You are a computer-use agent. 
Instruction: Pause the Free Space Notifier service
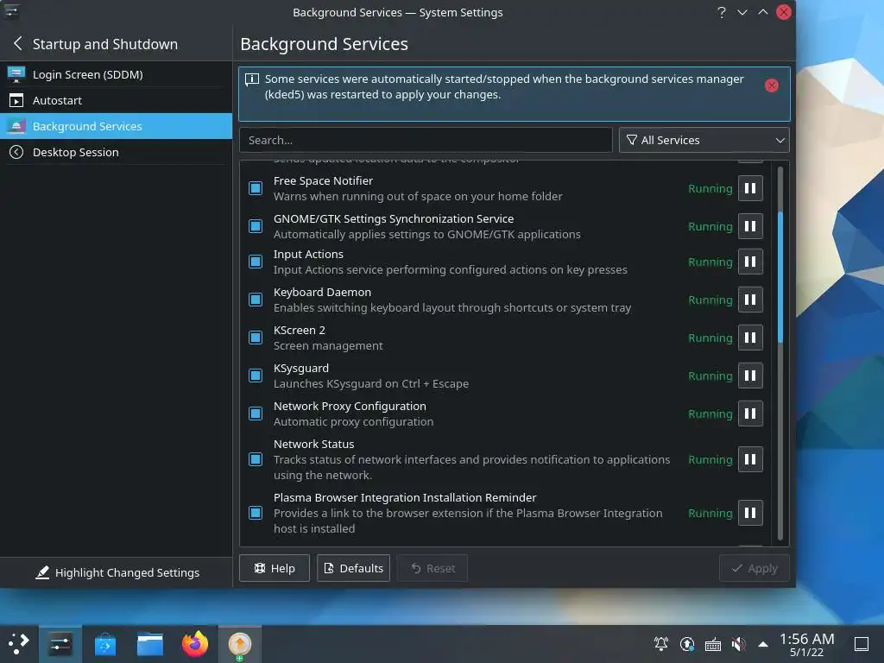click(x=750, y=188)
